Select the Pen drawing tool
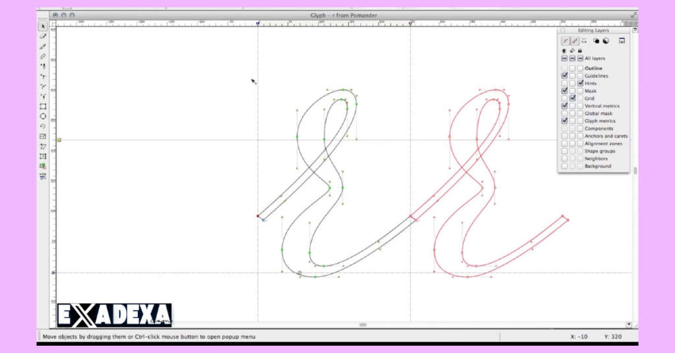 pos(43,67)
